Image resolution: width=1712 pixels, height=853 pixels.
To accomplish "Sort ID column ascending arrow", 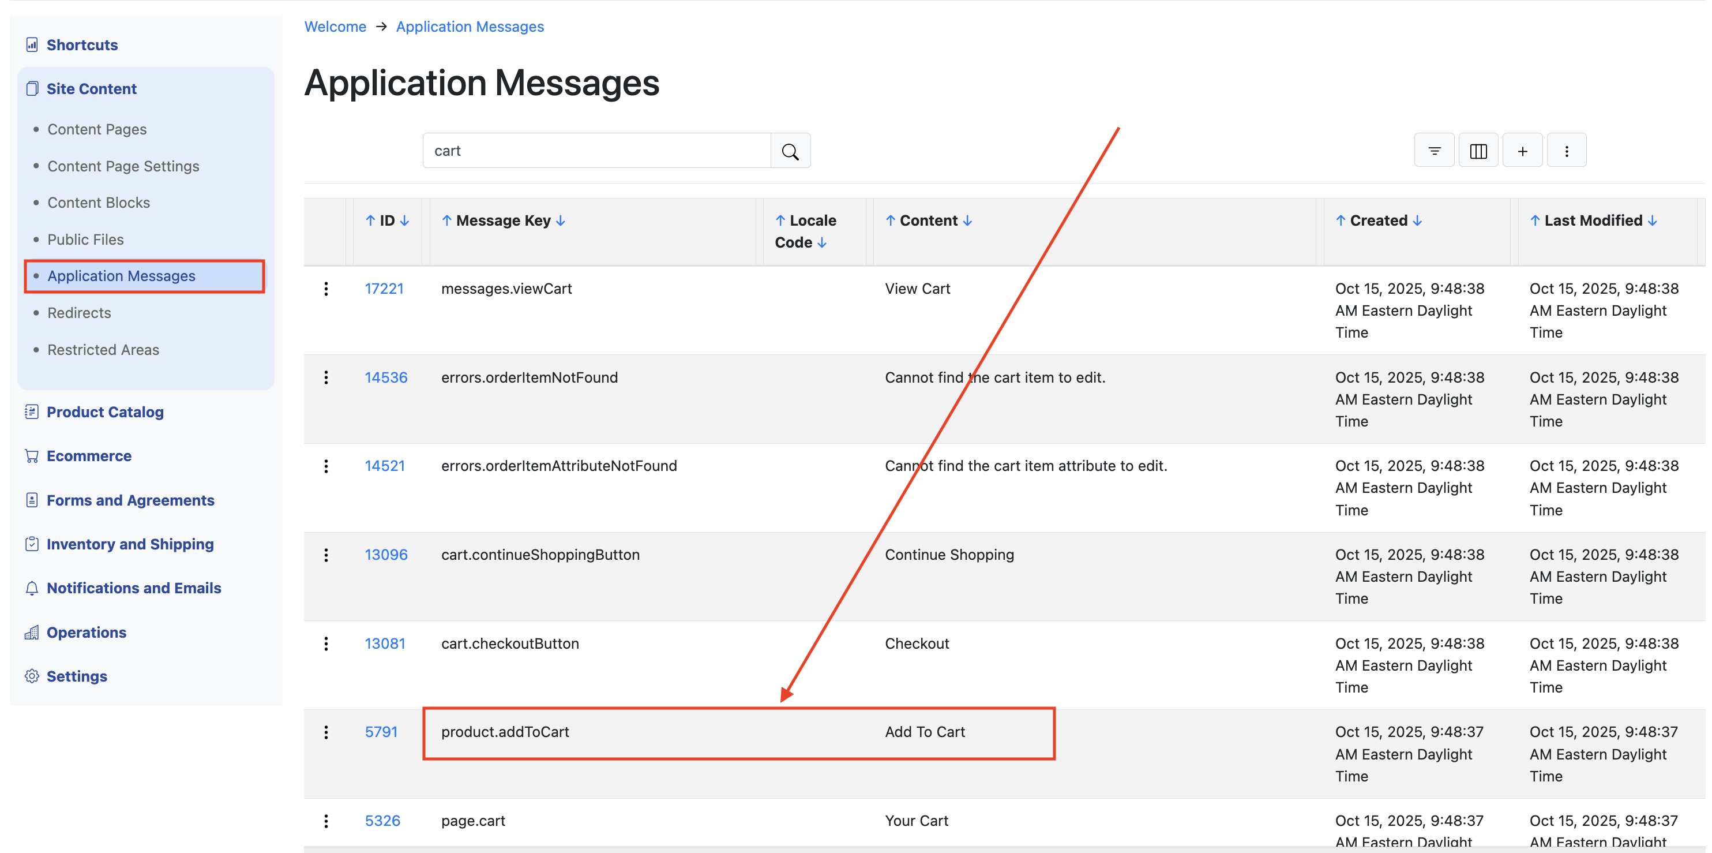I will pyautogui.click(x=370, y=220).
